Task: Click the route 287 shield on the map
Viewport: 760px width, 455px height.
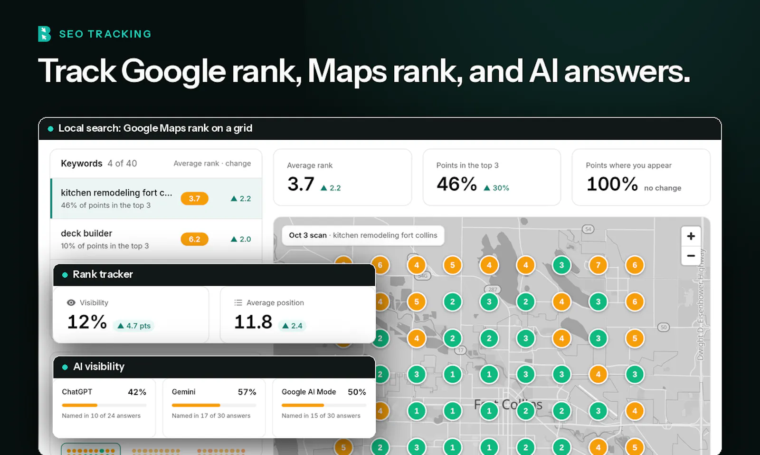Action: click(493, 289)
